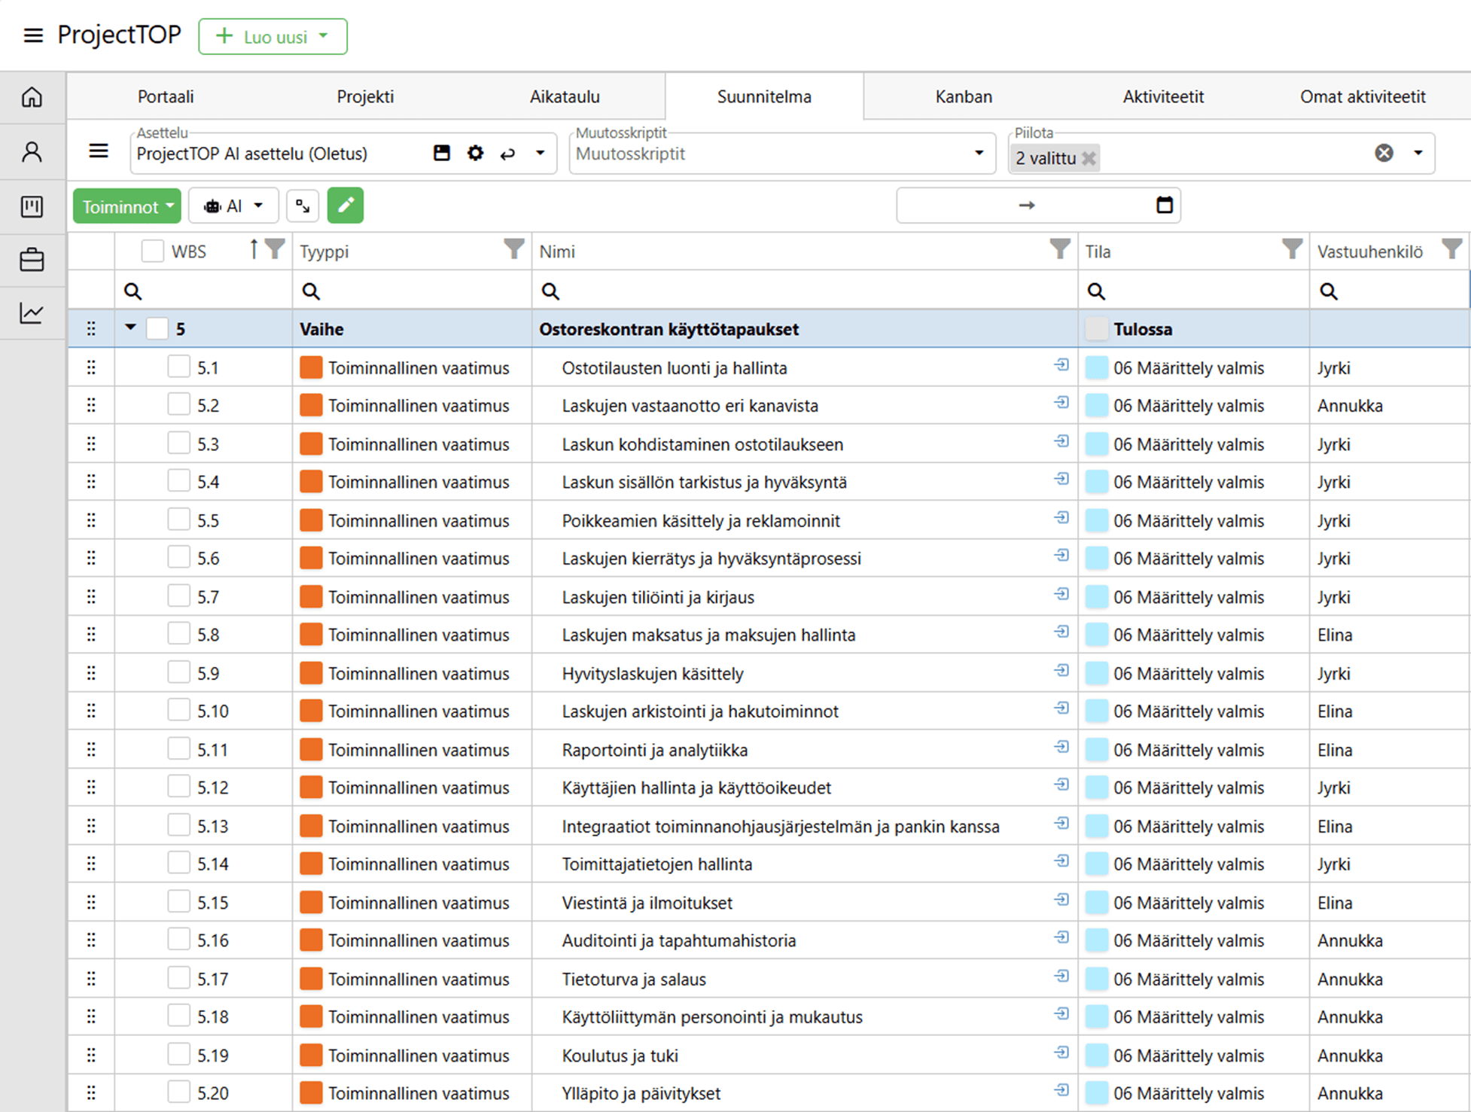Check the checkbox for row 5.3
1471x1112 pixels.
tap(178, 443)
